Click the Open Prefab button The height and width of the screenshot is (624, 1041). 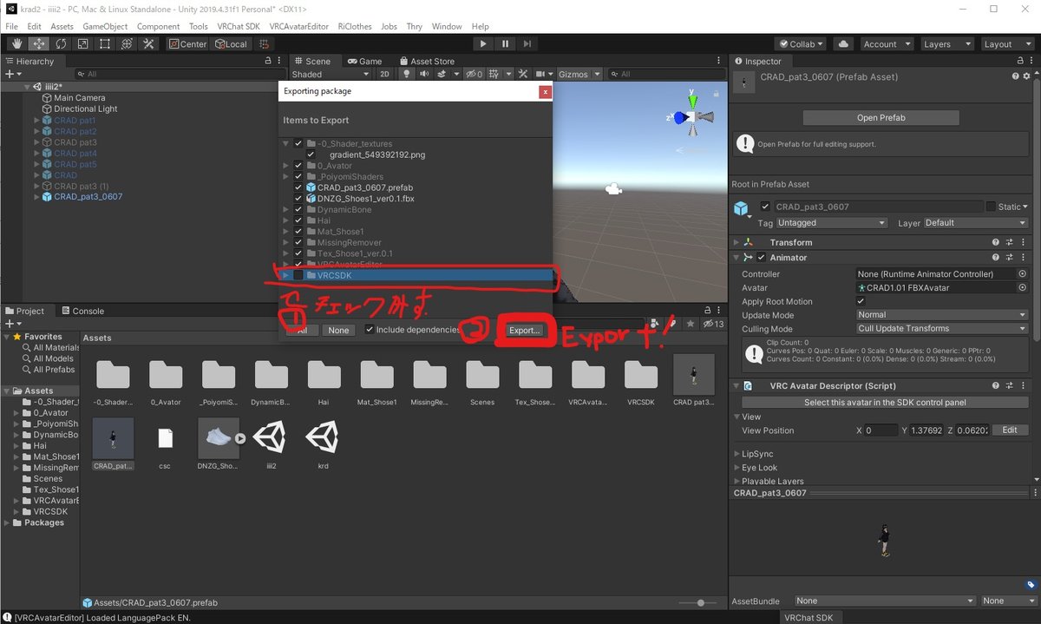click(881, 118)
